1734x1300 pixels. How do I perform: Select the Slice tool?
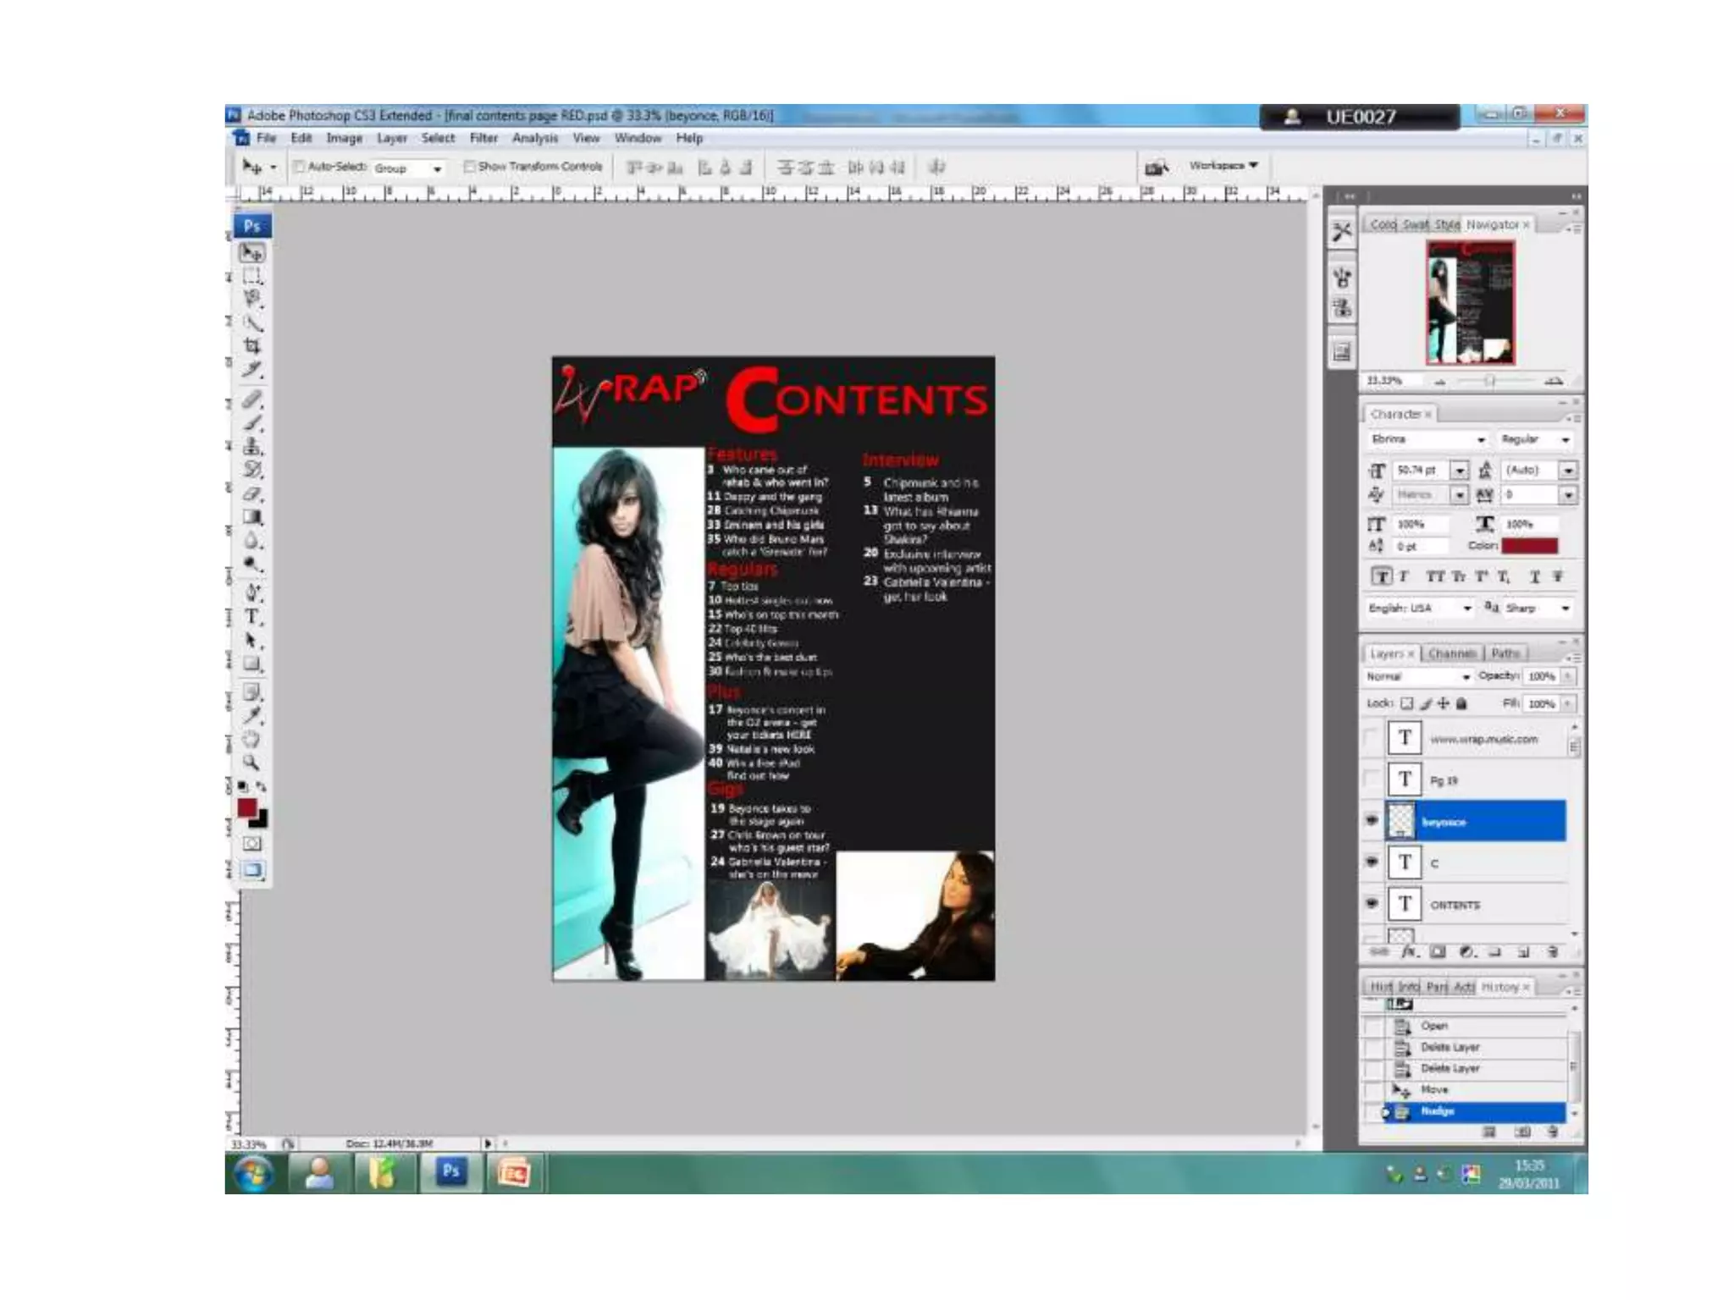(x=252, y=369)
